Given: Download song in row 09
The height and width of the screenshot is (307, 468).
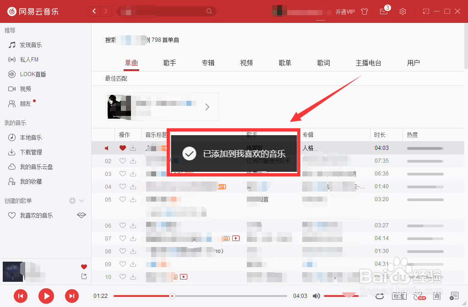Looking at the screenshot, I should coord(133,264).
